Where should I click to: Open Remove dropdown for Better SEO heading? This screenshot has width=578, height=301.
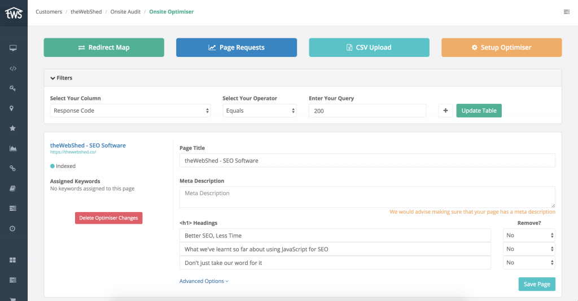529,235
